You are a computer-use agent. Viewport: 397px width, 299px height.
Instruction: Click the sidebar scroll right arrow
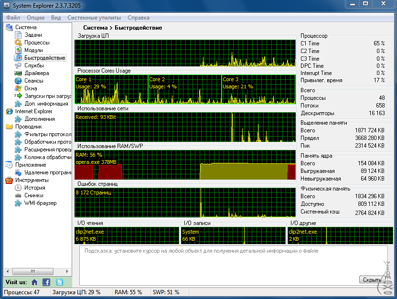click(67, 271)
